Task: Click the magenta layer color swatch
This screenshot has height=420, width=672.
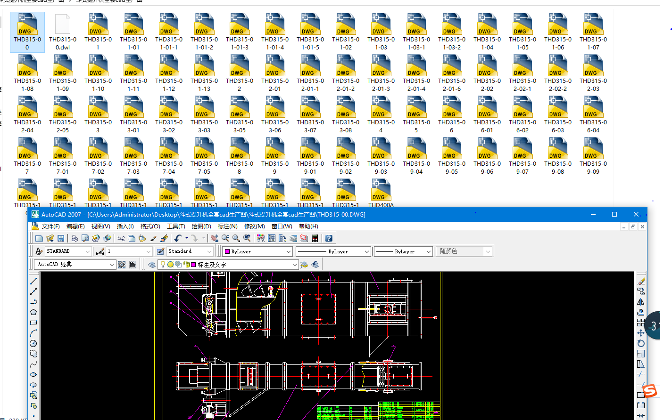Action: click(193, 265)
